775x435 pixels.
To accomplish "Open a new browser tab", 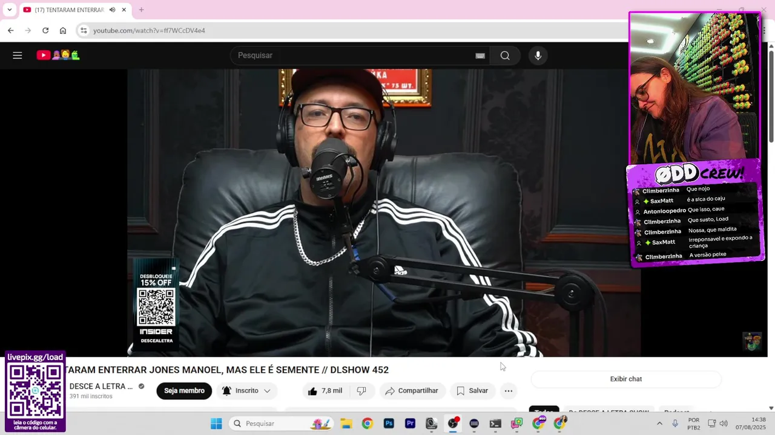I will 141,10.
